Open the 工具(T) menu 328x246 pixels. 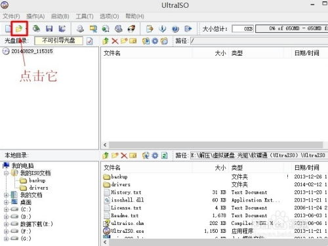click(x=85, y=16)
